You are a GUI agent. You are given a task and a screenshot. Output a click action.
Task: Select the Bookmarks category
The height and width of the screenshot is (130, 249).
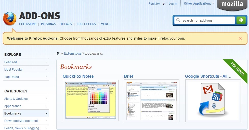click(26, 113)
